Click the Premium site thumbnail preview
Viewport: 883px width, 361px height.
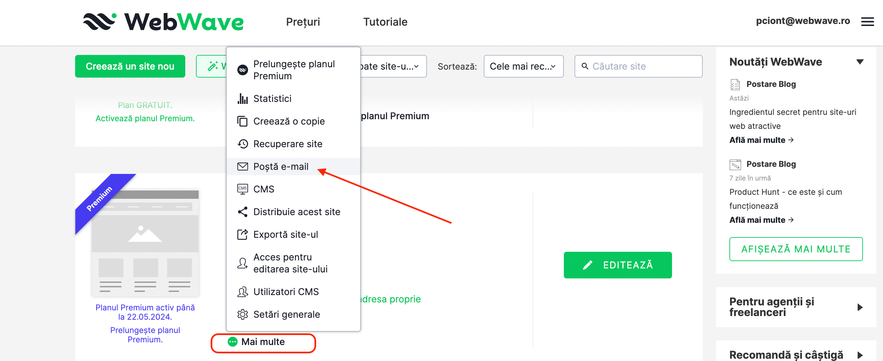point(145,243)
